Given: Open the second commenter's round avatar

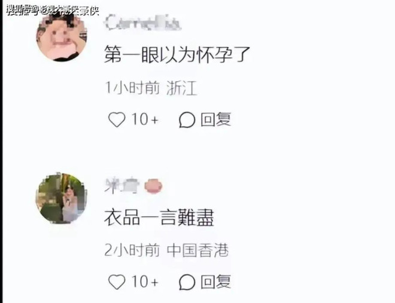Looking at the screenshot, I should (x=62, y=198).
